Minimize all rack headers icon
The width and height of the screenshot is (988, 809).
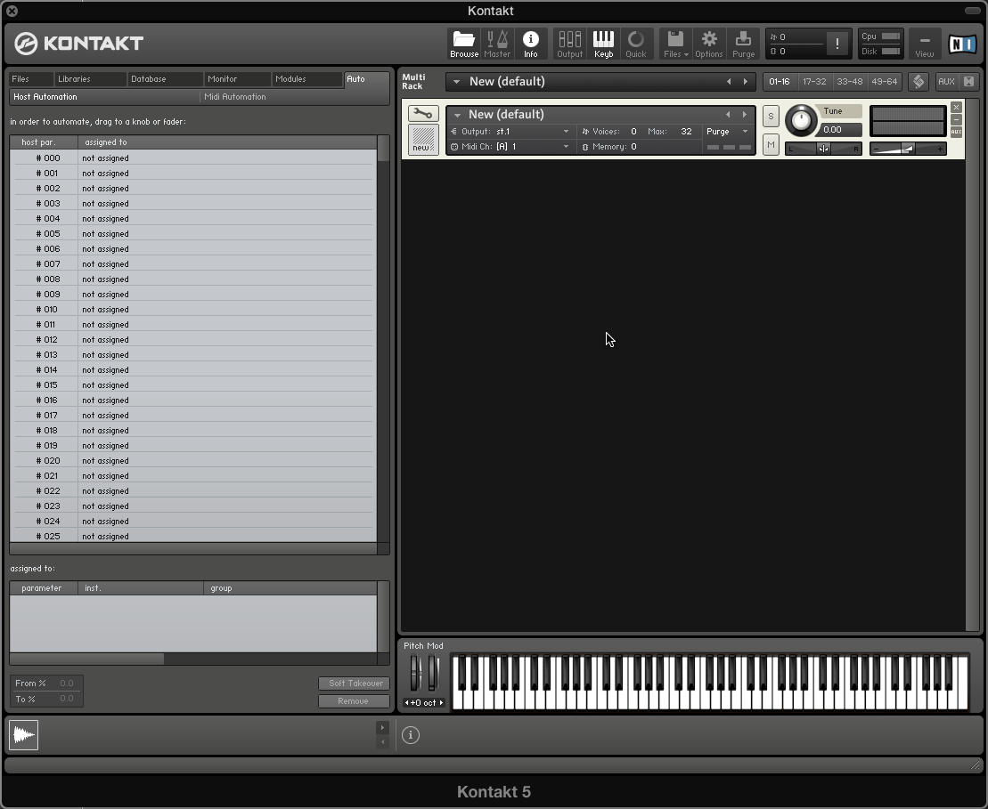(968, 82)
